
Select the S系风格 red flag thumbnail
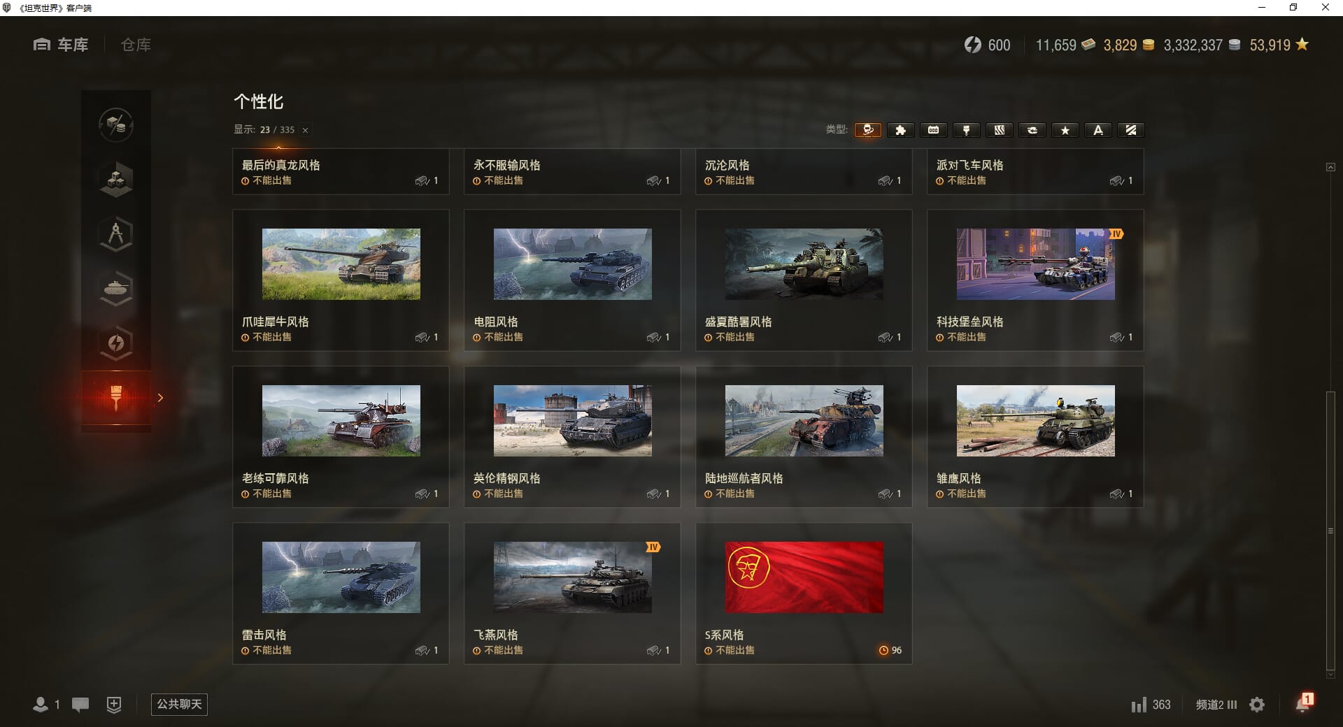[804, 577]
